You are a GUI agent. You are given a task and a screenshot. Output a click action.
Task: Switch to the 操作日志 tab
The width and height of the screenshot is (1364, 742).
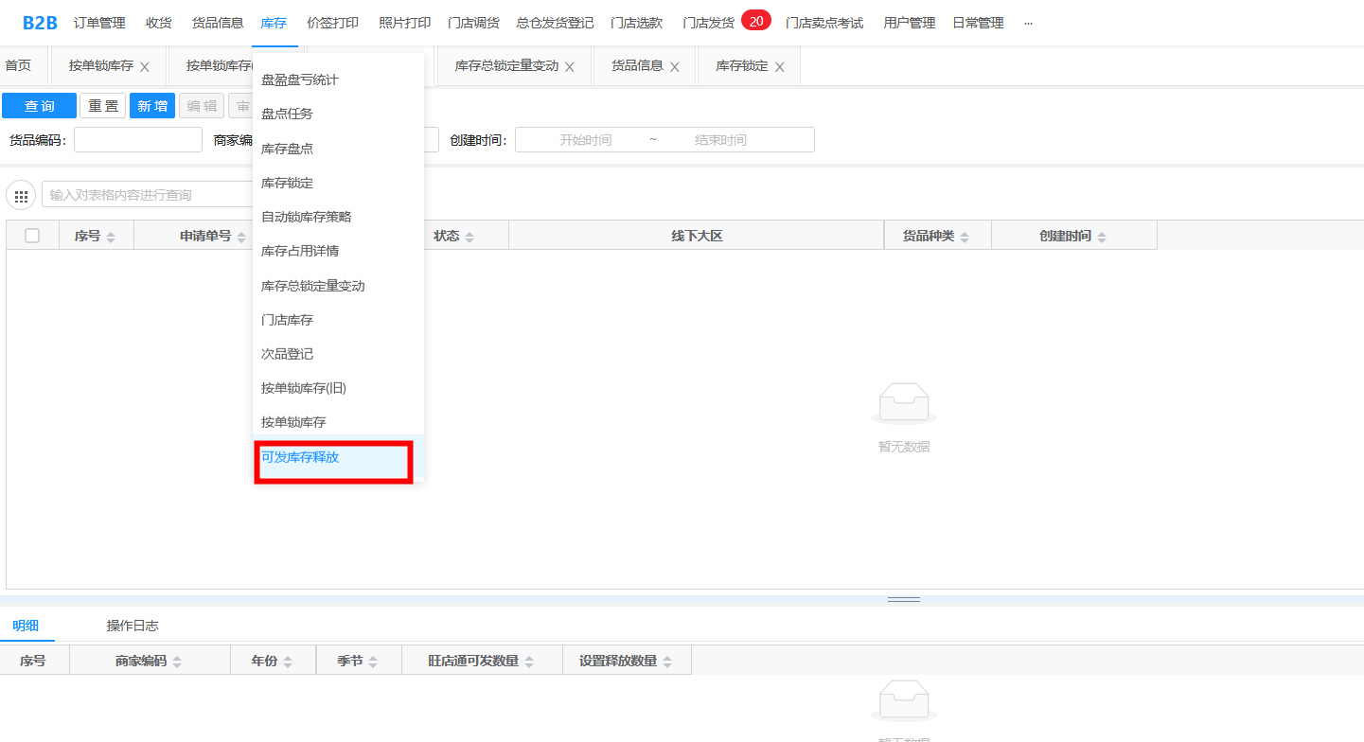click(133, 626)
